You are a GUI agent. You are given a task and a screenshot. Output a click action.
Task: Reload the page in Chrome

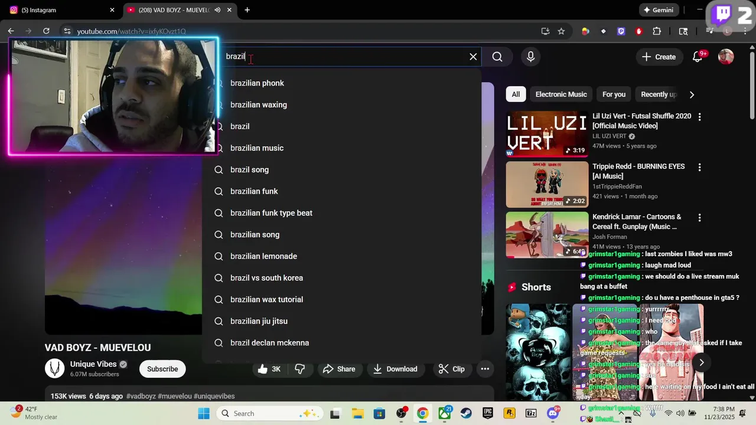coord(46,31)
